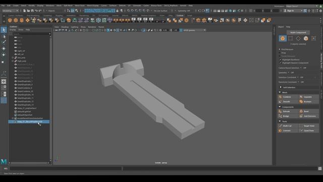This screenshot has height=182, width=323.
Task: Click the Undo arrow icon
Action: click(36, 11)
